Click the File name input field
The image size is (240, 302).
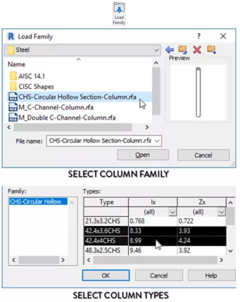[x=104, y=141]
